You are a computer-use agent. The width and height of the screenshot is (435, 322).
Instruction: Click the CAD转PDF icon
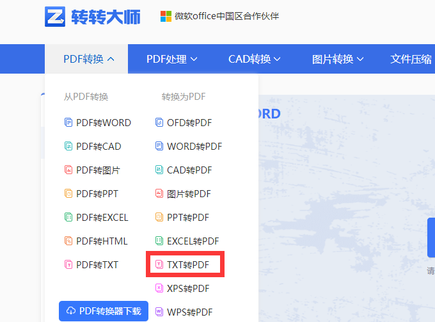[159, 170]
